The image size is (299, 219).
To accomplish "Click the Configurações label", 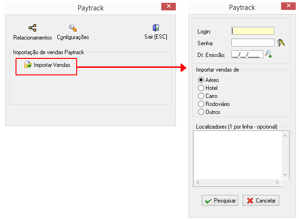I will [x=73, y=37].
